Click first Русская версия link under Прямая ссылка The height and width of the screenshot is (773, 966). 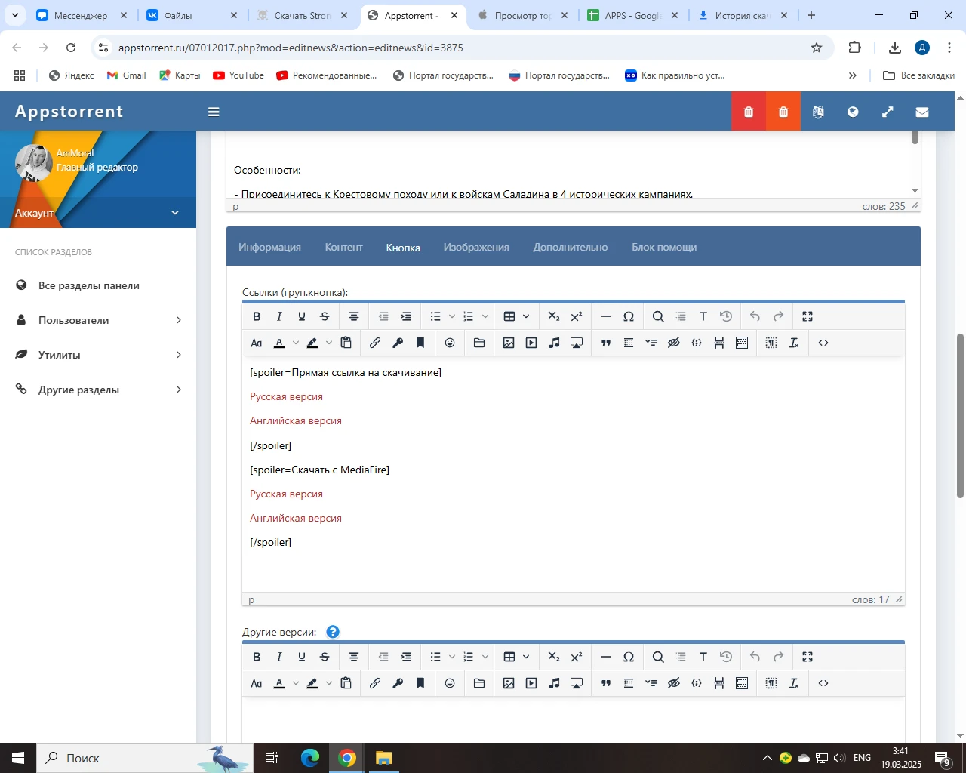tap(286, 396)
